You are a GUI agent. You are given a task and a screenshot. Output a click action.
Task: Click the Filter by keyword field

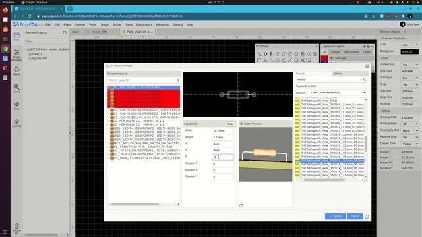pos(142,80)
